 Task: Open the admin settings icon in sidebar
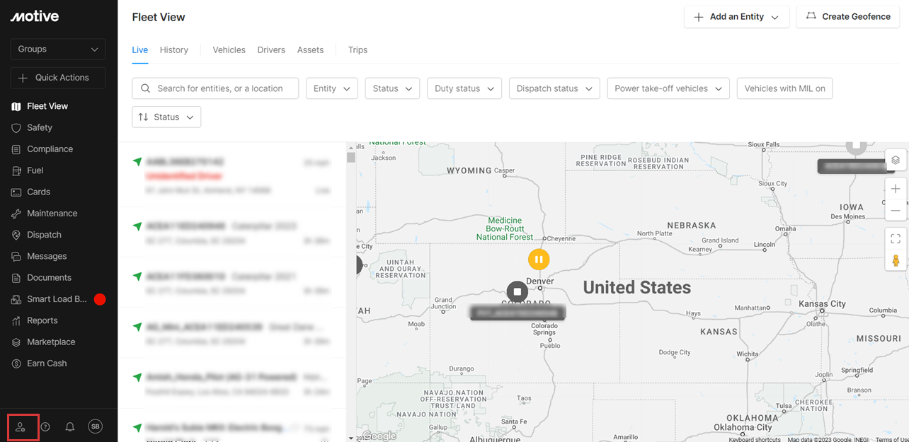pos(21,427)
